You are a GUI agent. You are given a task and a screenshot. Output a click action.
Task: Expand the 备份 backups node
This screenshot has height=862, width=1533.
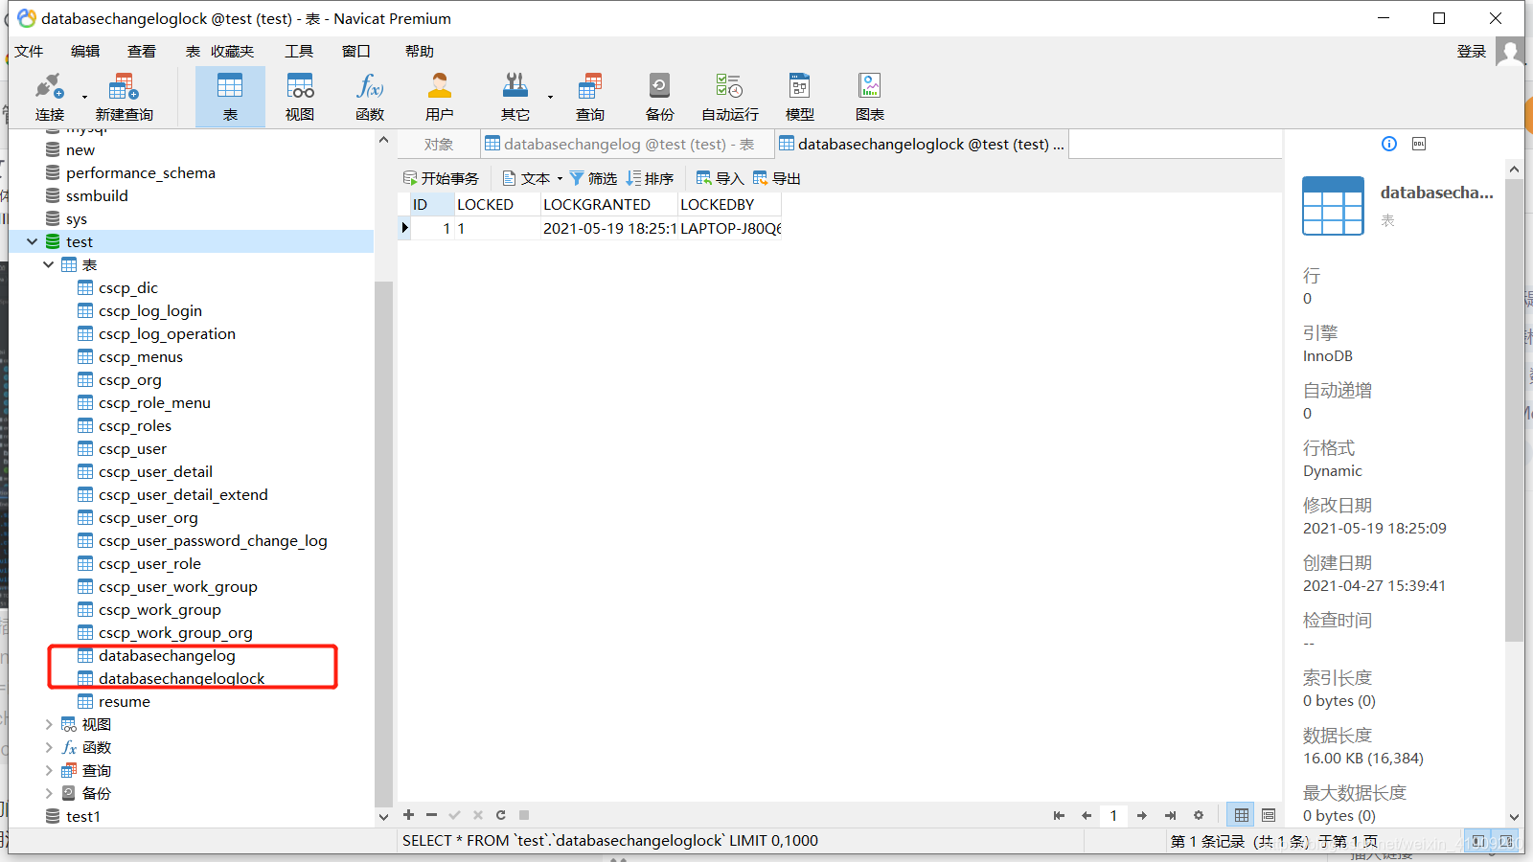[x=48, y=793]
